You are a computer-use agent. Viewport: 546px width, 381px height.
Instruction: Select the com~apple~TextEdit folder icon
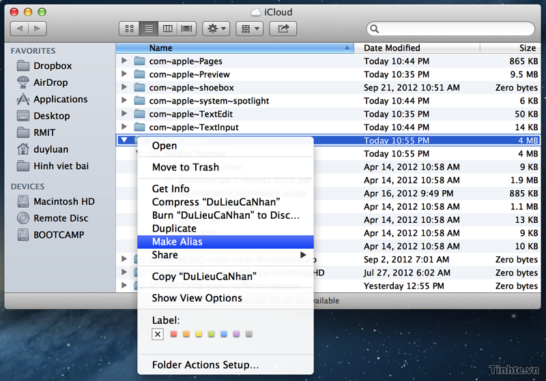coord(140,114)
